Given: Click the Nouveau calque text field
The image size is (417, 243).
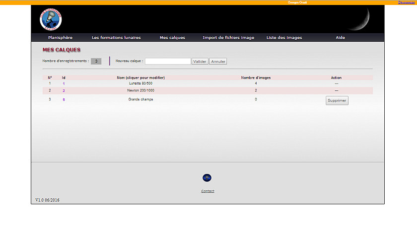Looking at the screenshot, I should (168, 61).
